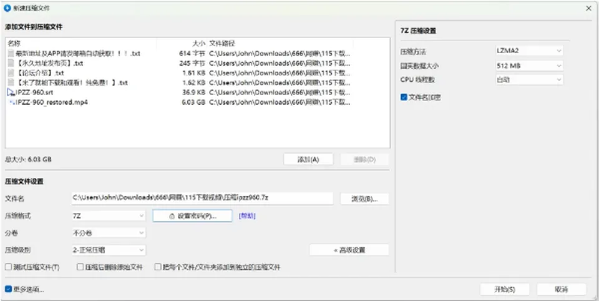
Task: Enable 压缩后删除原始文件 checkbox
Action: pyautogui.click(x=80, y=267)
